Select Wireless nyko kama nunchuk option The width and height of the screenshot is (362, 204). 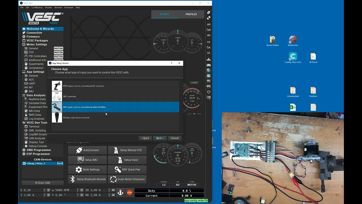[115, 118]
